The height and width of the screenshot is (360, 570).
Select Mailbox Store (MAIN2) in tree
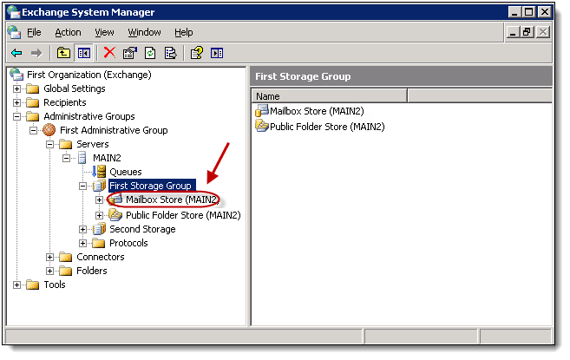click(172, 200)
